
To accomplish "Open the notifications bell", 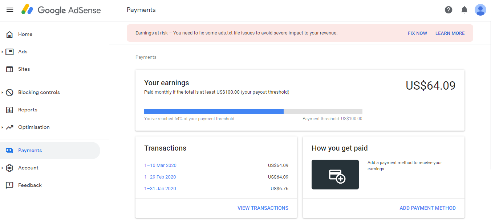I will pos(464,10).
